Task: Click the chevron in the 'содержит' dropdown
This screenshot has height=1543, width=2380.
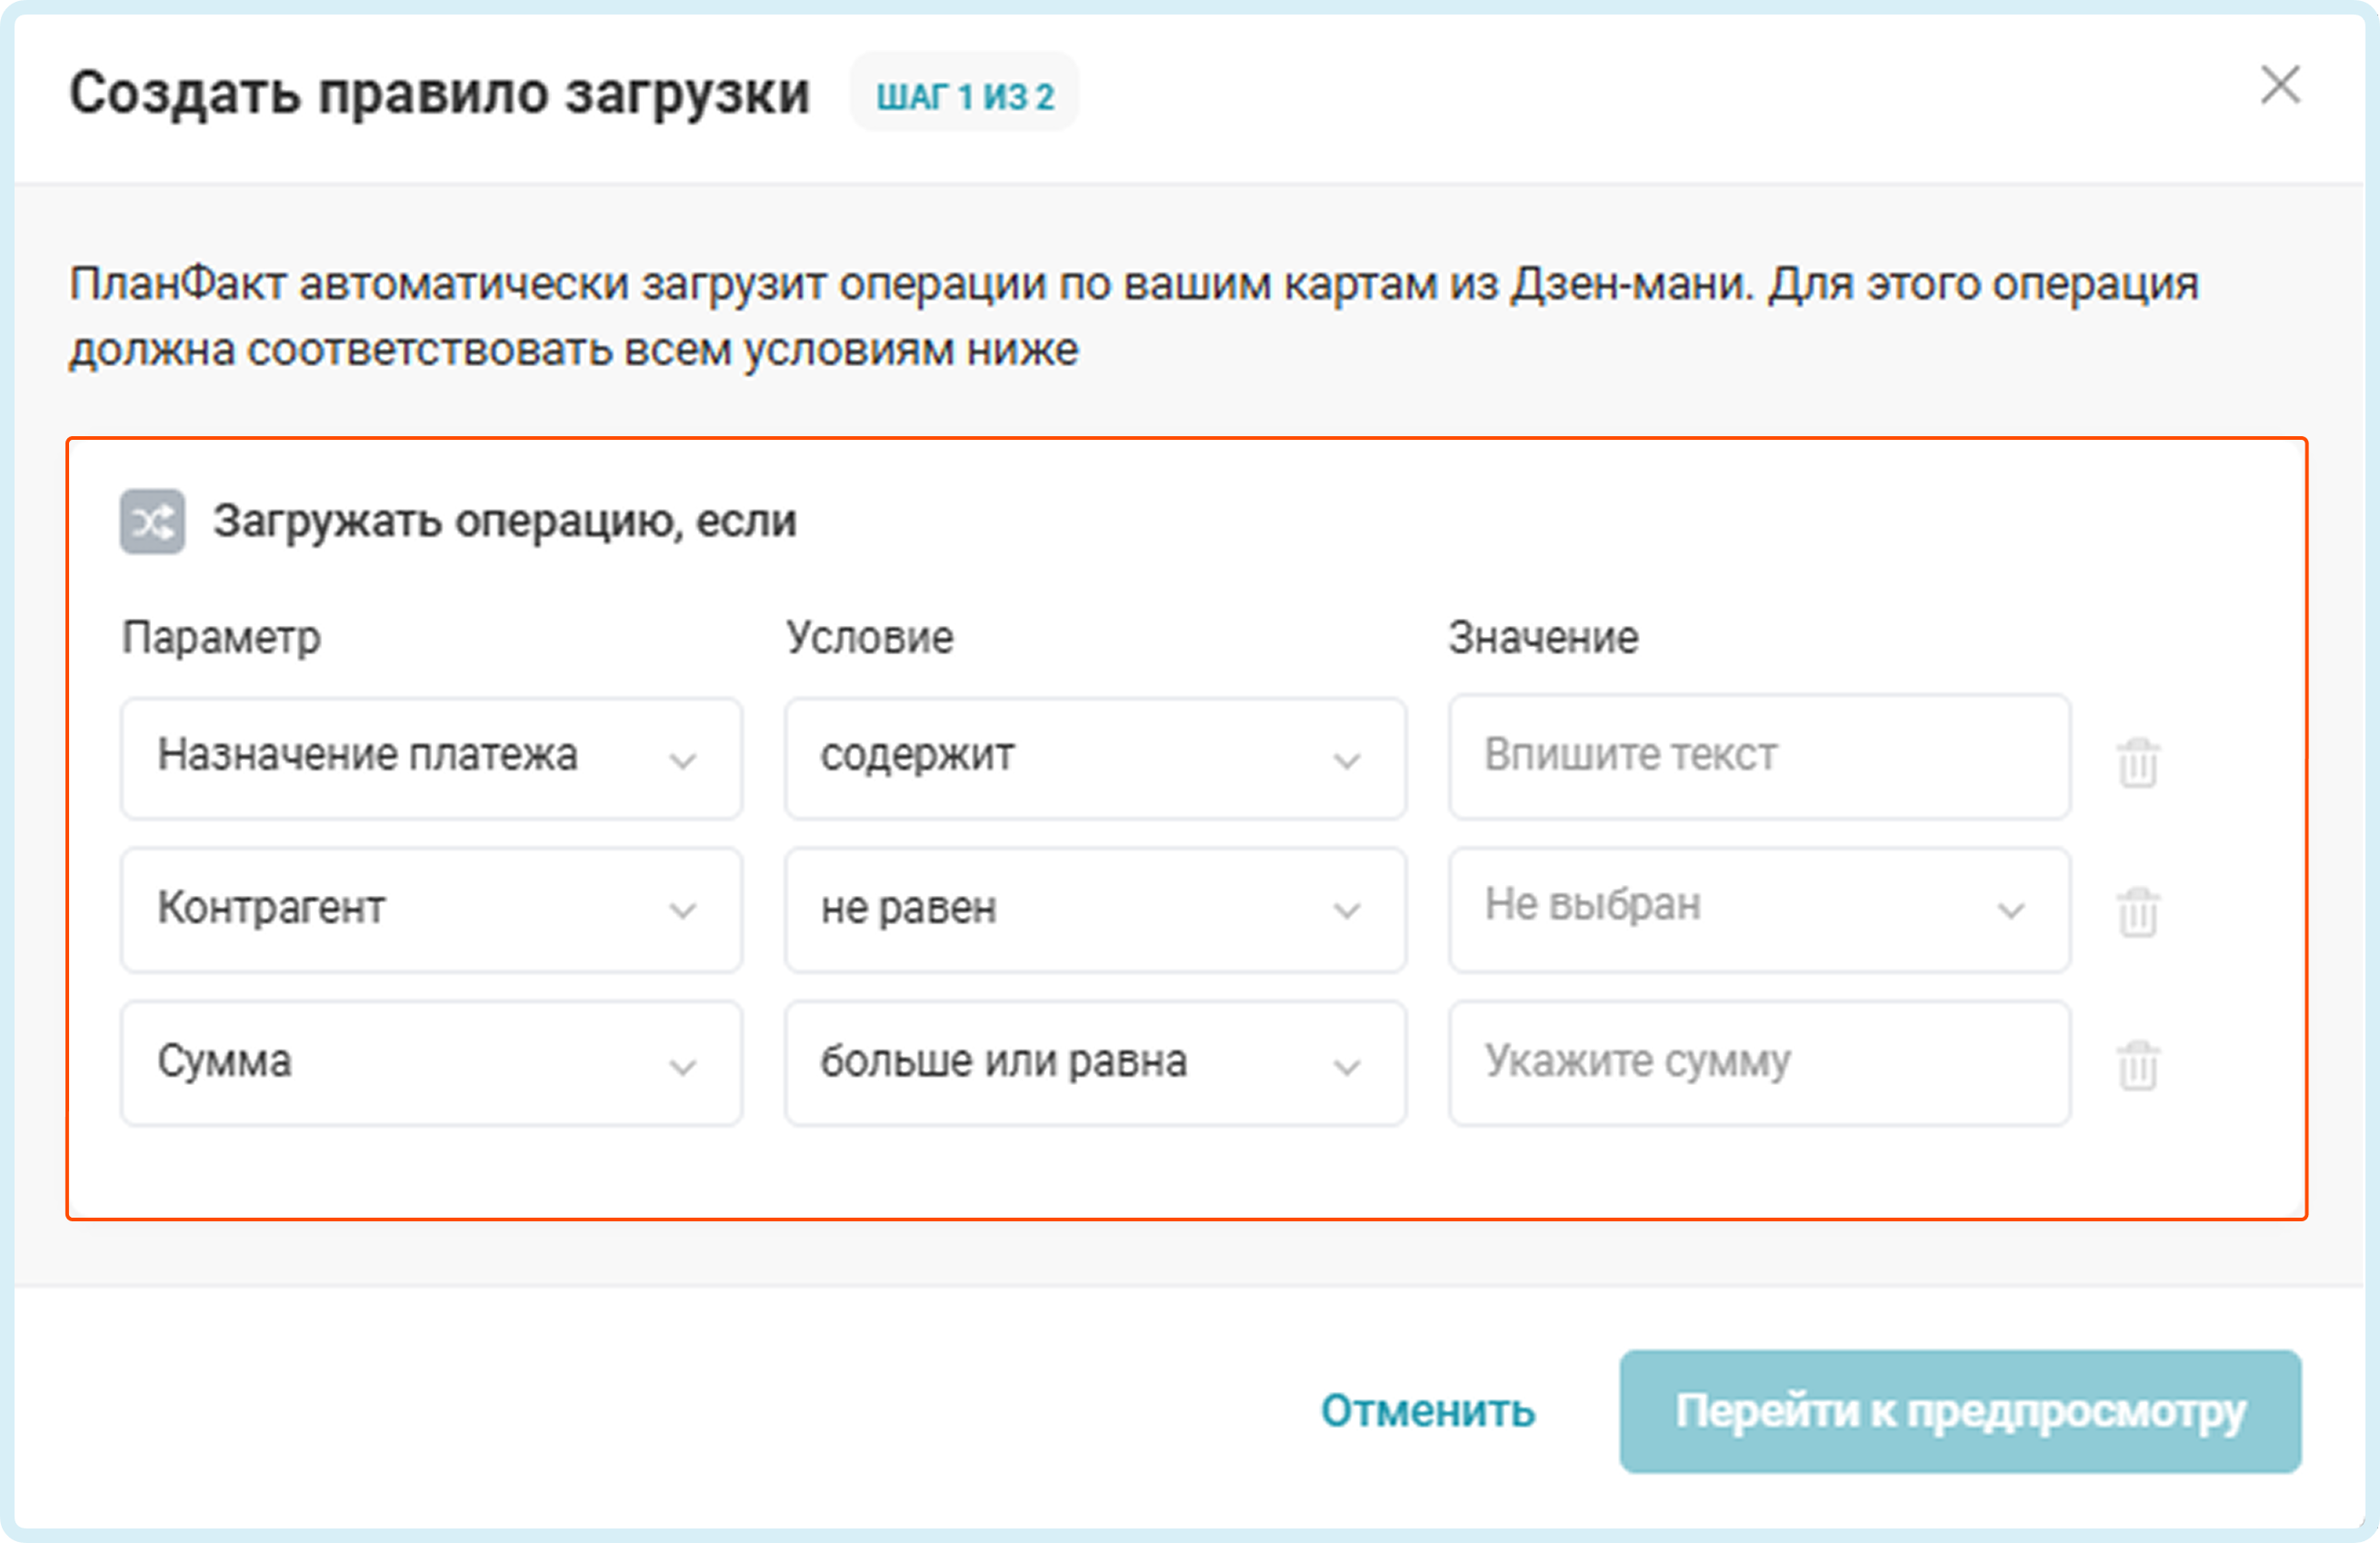Action: [x=1347, y=762]
